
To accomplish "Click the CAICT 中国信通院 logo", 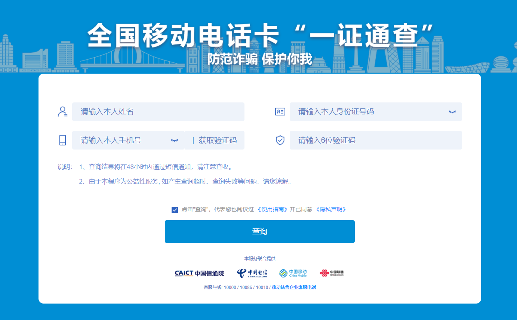I will 199,273.
